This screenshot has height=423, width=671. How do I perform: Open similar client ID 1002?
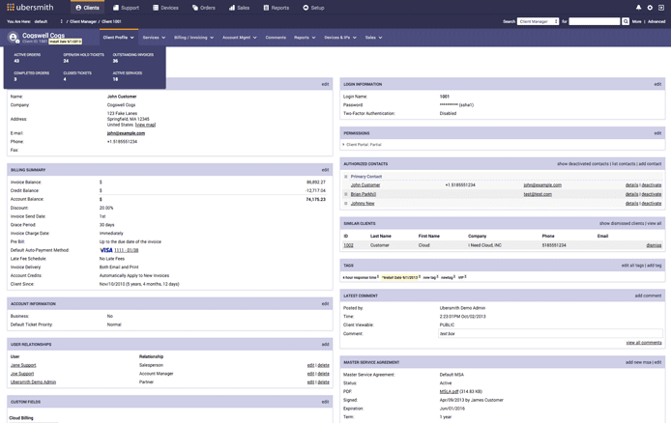click(348, 245)
